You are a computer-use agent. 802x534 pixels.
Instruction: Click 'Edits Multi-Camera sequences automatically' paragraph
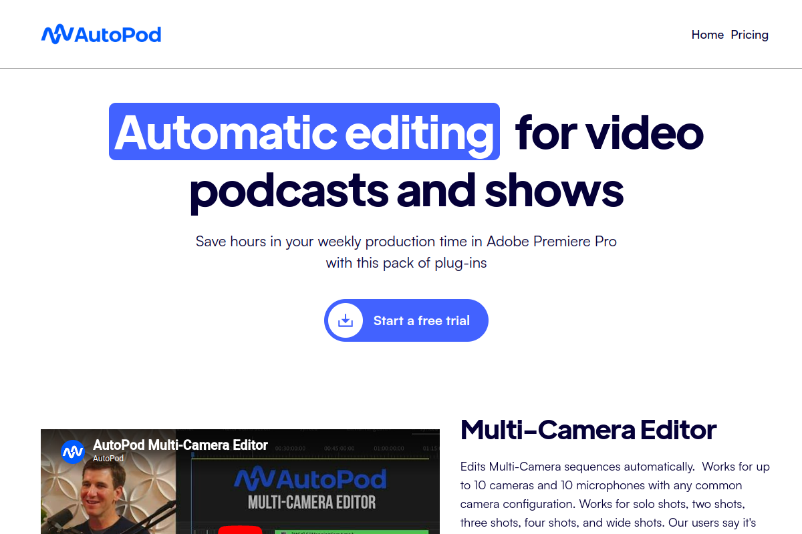(615, 494)
